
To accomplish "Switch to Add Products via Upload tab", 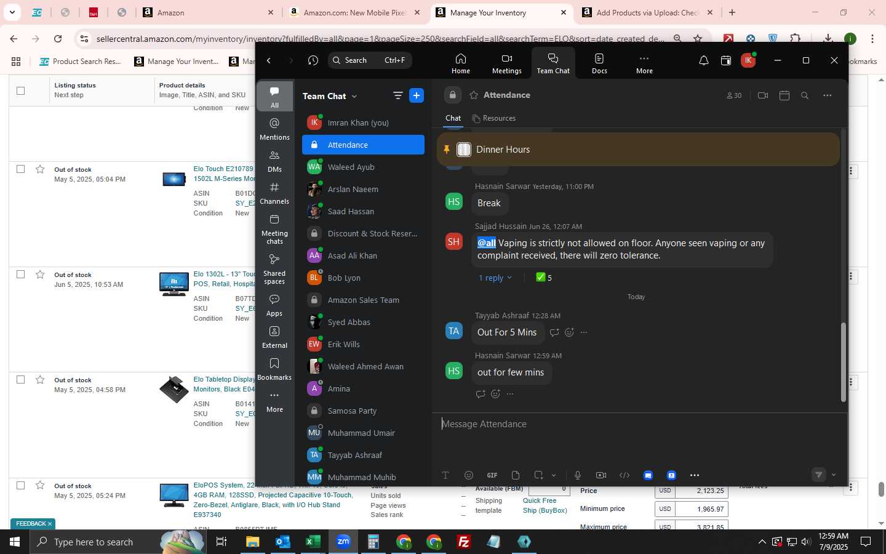I will click(x=647, y=12).
